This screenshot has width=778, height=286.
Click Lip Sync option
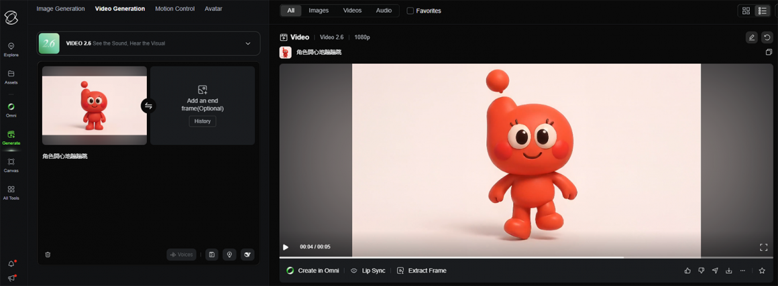tap(368, 271)
